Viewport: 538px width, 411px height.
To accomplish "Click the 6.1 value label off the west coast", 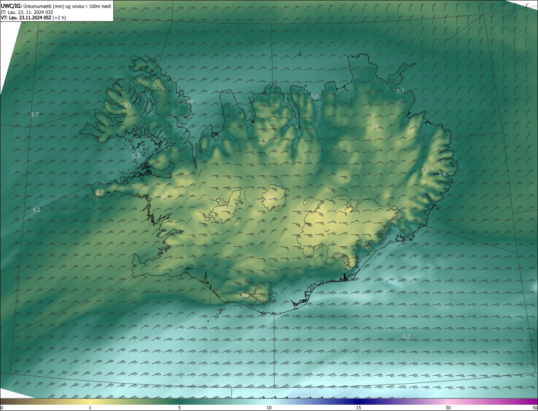I will [x=37, y=210].
